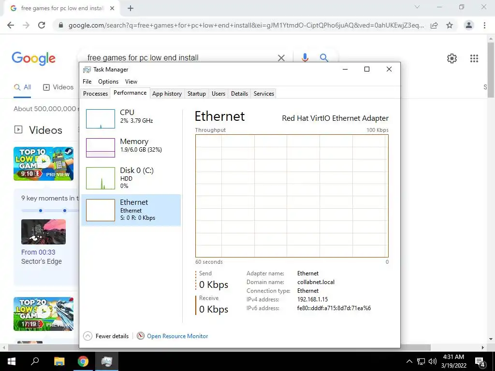Collapse Task Manager with Fewer details
The height and width of the screenshot is (371, 495).
click(x=106, y=336)
